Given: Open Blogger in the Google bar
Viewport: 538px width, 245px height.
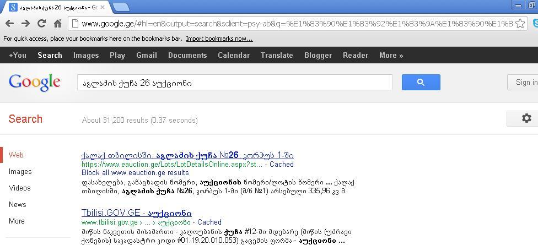Looking at the screenshot, I should (318, 55).
